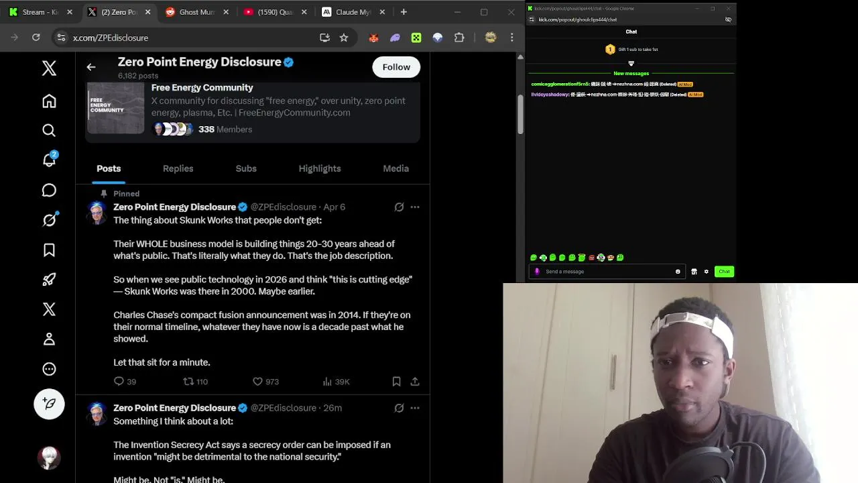The width and height of the screenshot is (858, 483).
Task: Click the compose post feather button
Action: coord(49,404)
